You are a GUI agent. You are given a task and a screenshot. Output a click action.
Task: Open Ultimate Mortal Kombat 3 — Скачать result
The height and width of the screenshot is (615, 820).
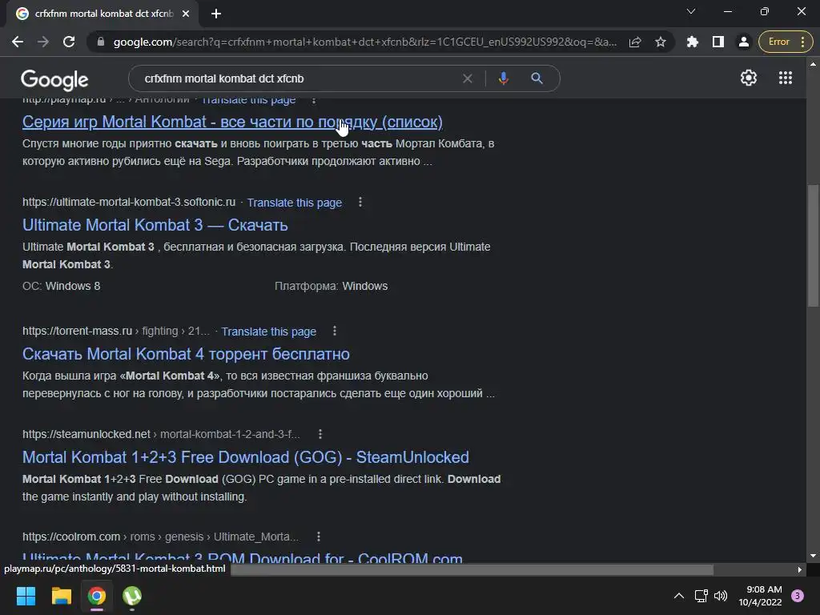(x=155, y=225)
